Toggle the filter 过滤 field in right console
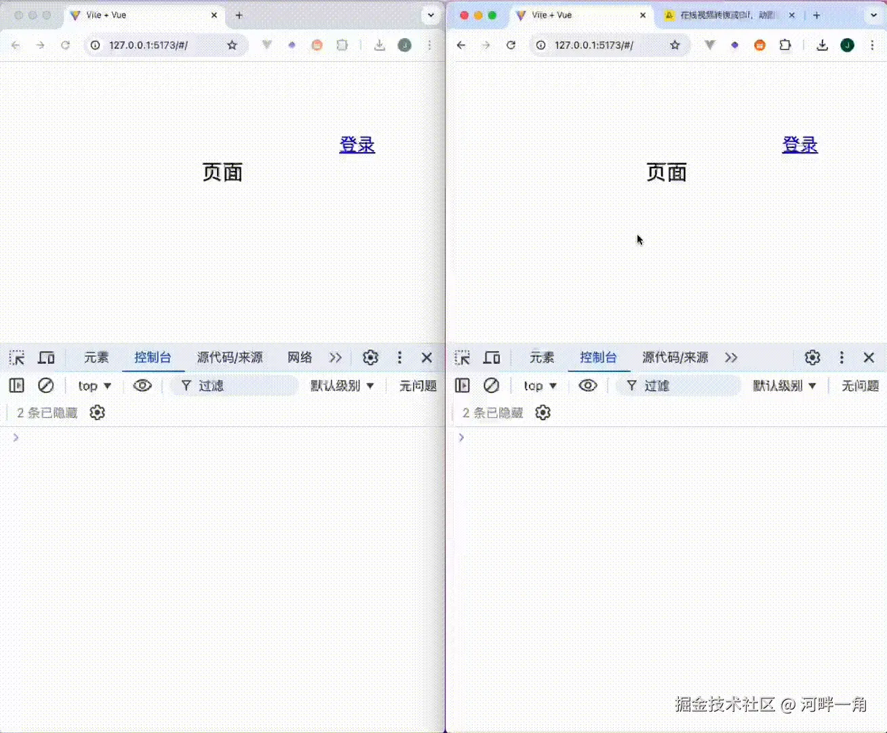887x733 pixels. tap(678, 386)
